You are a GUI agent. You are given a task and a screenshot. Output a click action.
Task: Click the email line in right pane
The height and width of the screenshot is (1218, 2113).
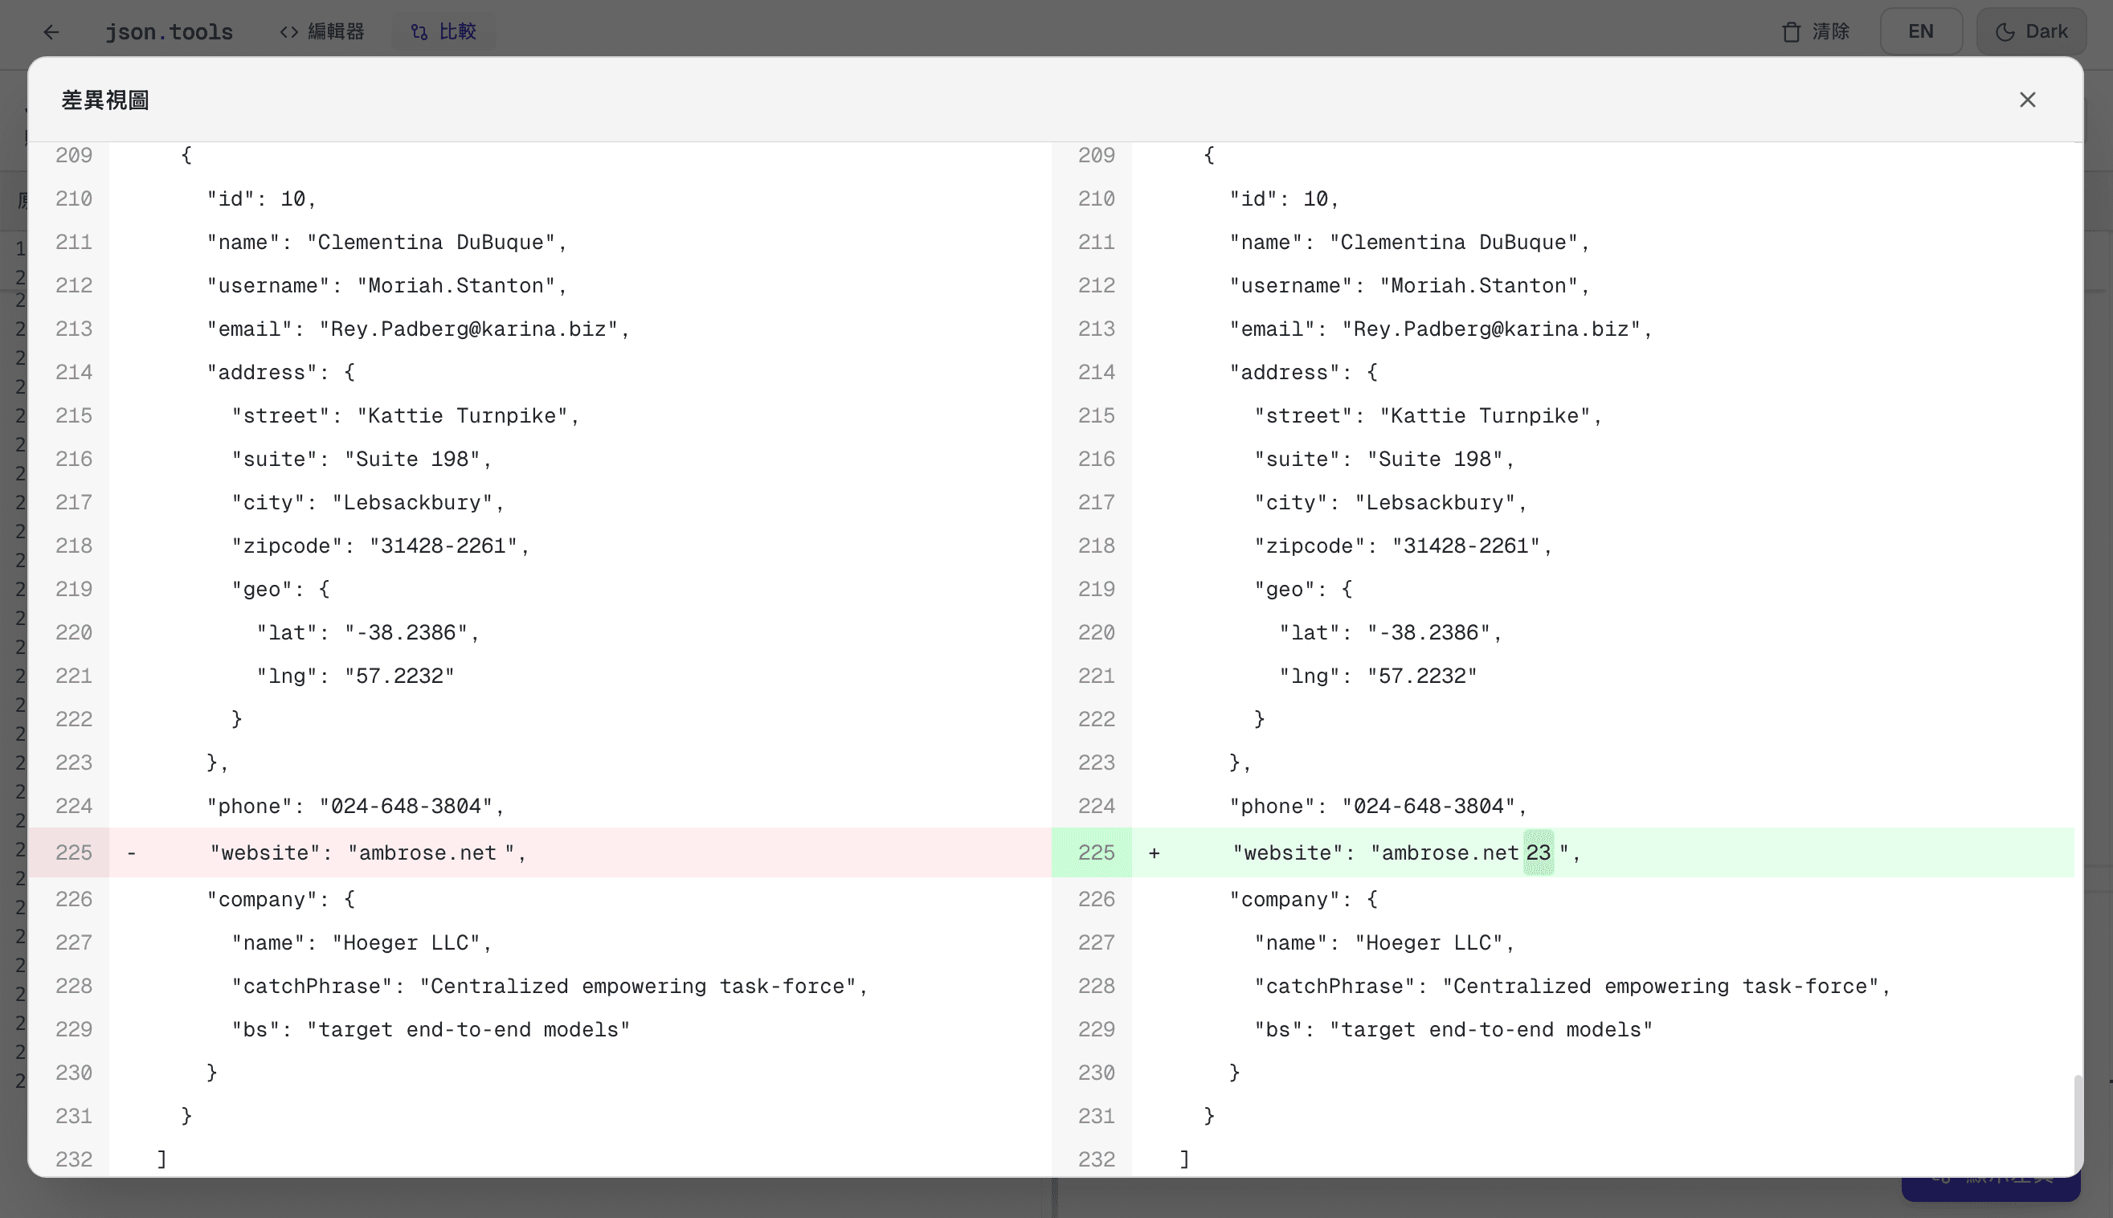[x=1441, y=329]
